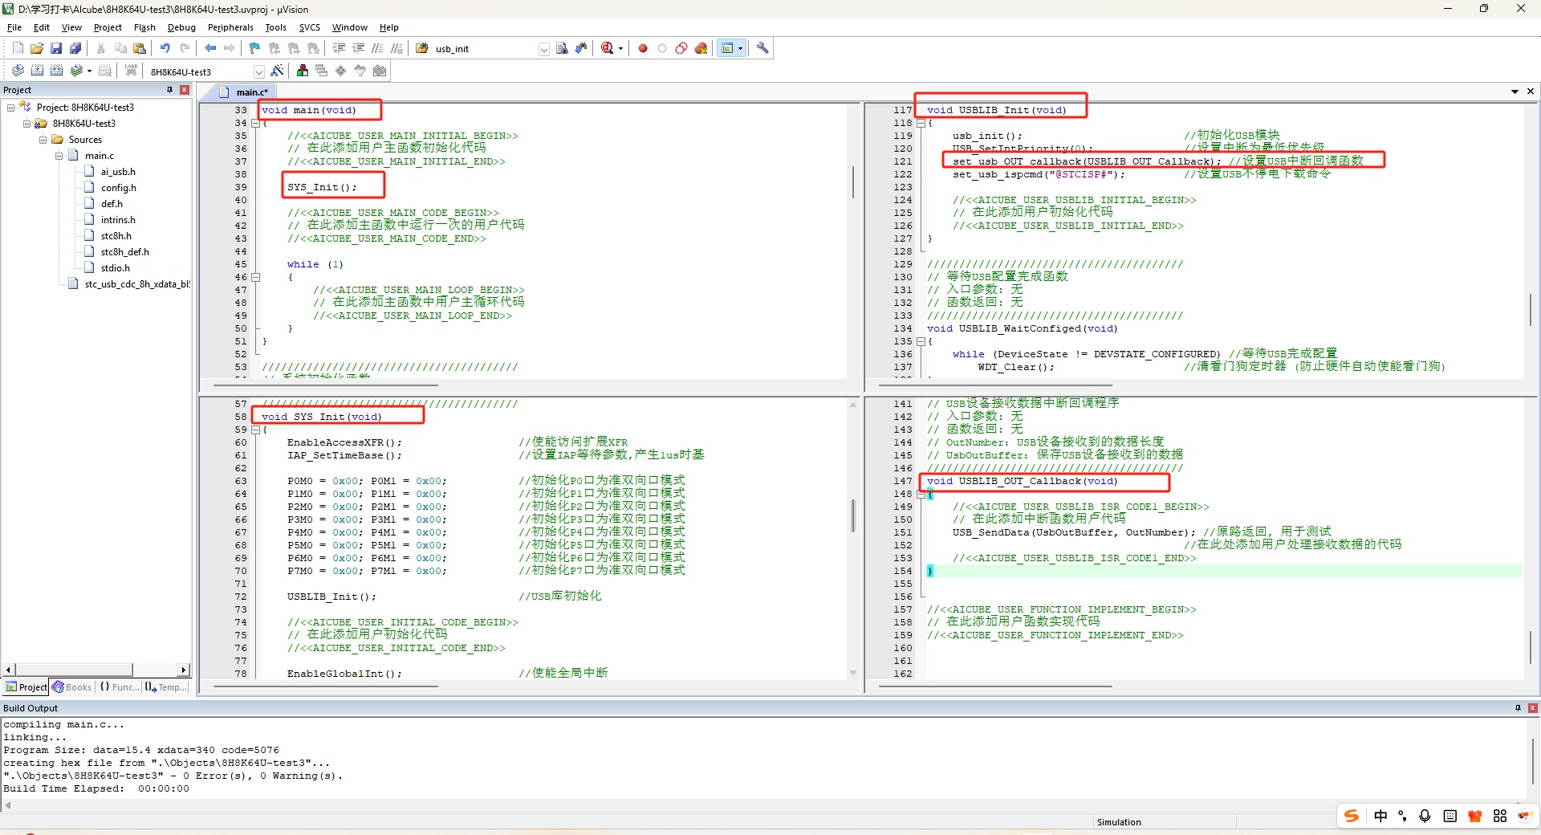Screen dimensions: 1541x835
Task: Copy selection toolbar icon
Action: [x=120, y=48]
